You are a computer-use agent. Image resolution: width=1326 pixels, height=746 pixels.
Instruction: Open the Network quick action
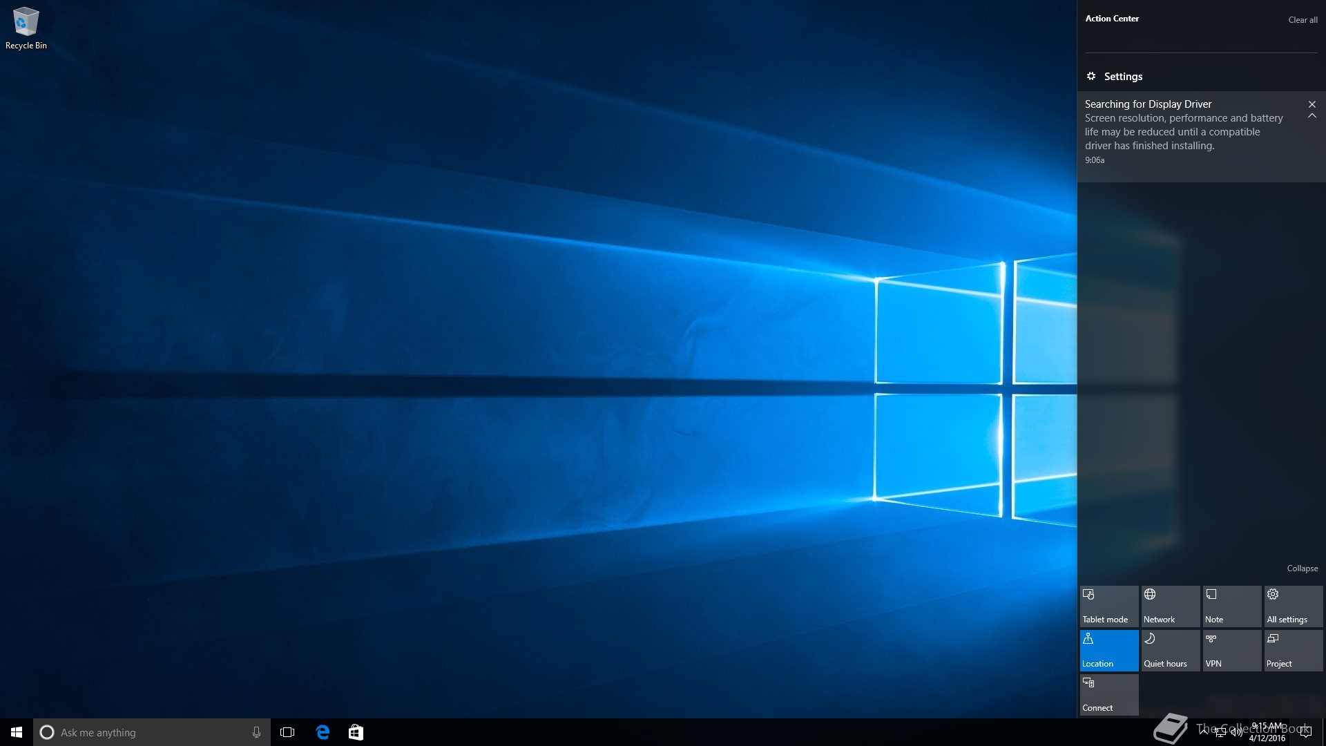(x=1171, y=606)
